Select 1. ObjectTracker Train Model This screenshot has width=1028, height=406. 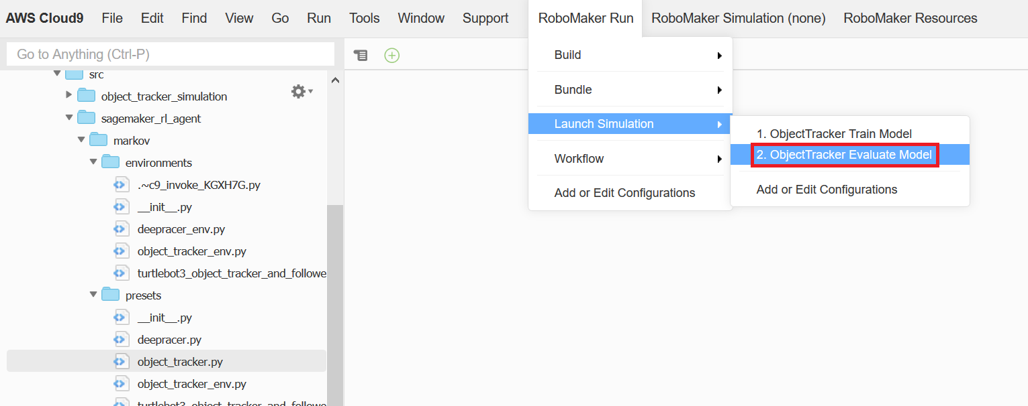click(849, 134)
